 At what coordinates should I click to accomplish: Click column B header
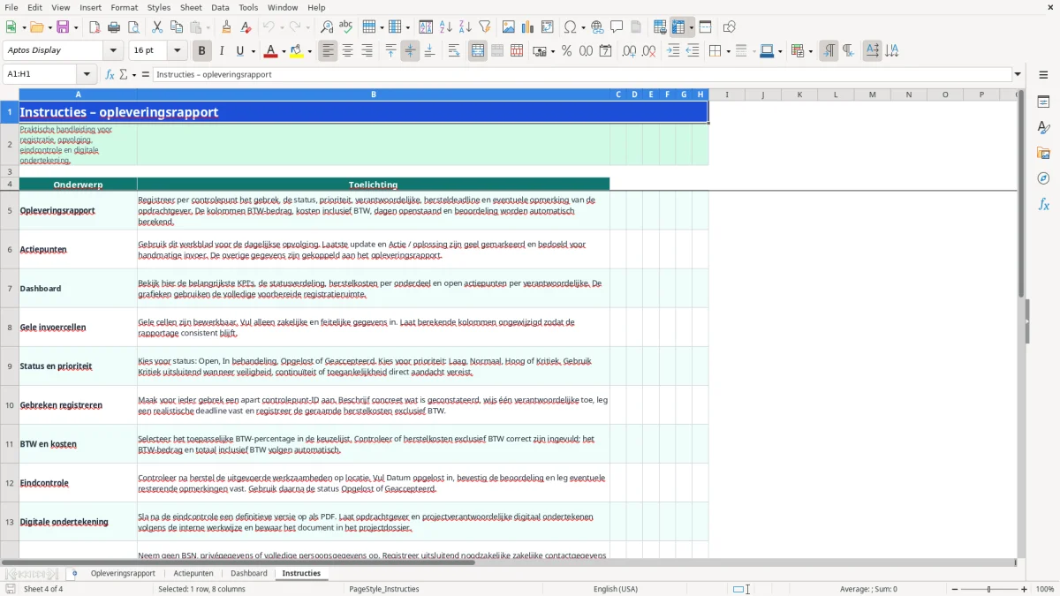coord(374,94)
